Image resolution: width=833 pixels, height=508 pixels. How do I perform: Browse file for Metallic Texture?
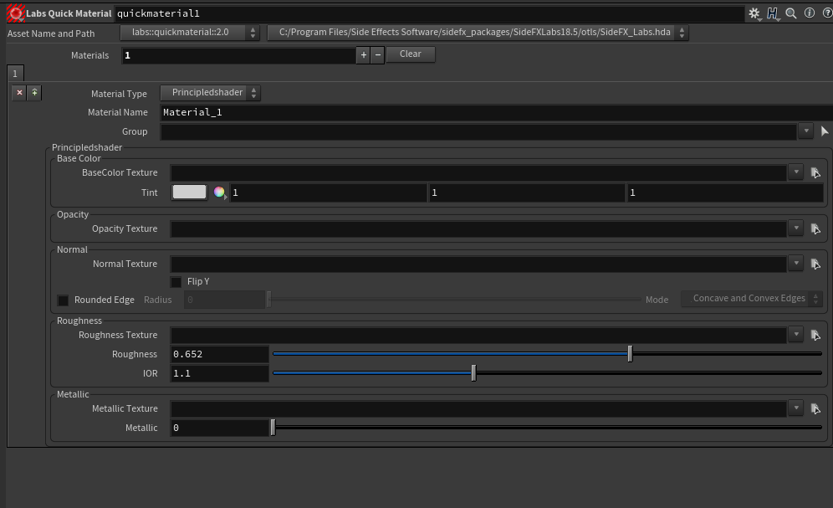pyautogui.click(x=815, y=408)
